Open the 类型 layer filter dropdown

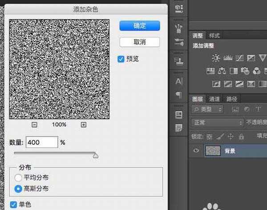208,109
